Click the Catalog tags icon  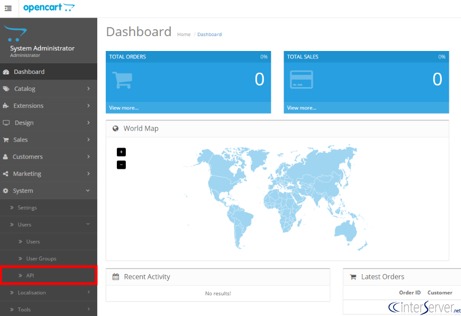(x=6, y=89)
